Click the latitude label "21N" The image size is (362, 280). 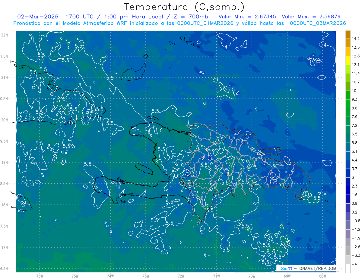coord(4,77)
